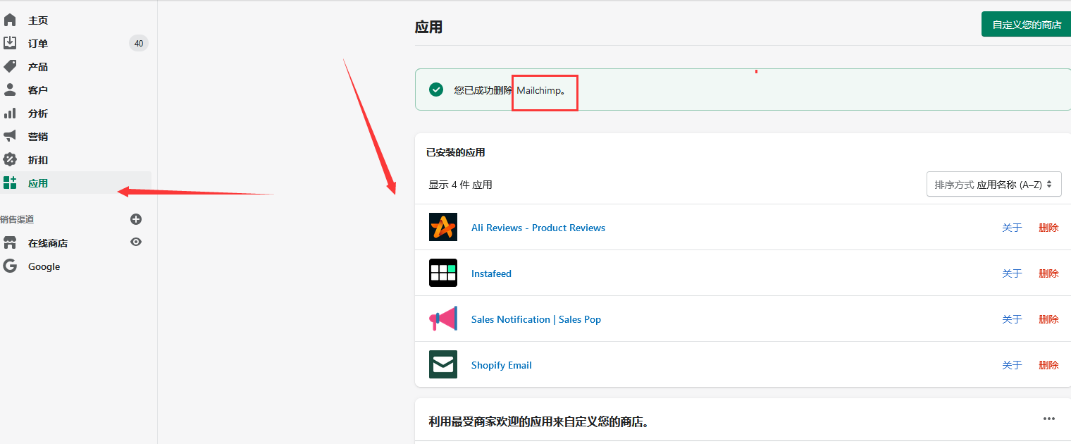Open 产品 in sidebar menu
Viewport: 1071px width, 444px height.
(38, 67)
